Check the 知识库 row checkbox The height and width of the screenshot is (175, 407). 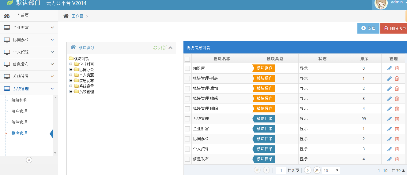tap(187, 68)
